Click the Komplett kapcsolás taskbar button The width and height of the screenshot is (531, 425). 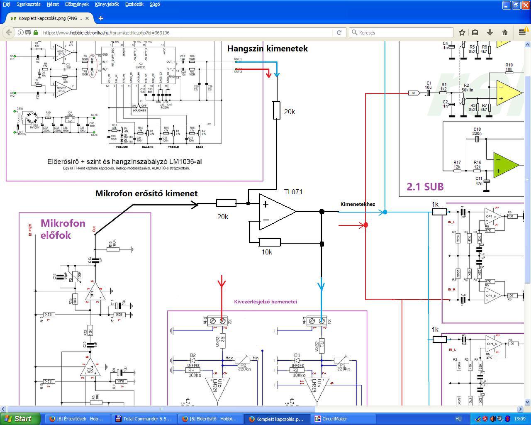[276, 419]
